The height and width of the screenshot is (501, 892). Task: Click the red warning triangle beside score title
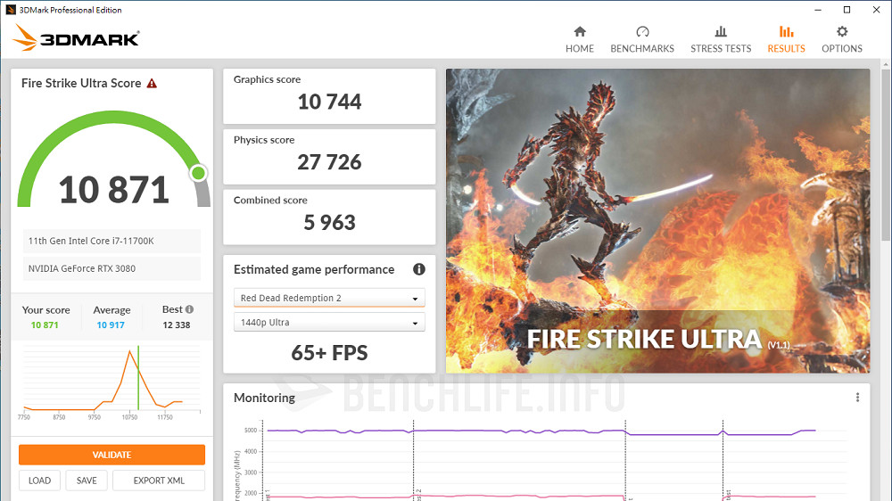pos(152,84)
